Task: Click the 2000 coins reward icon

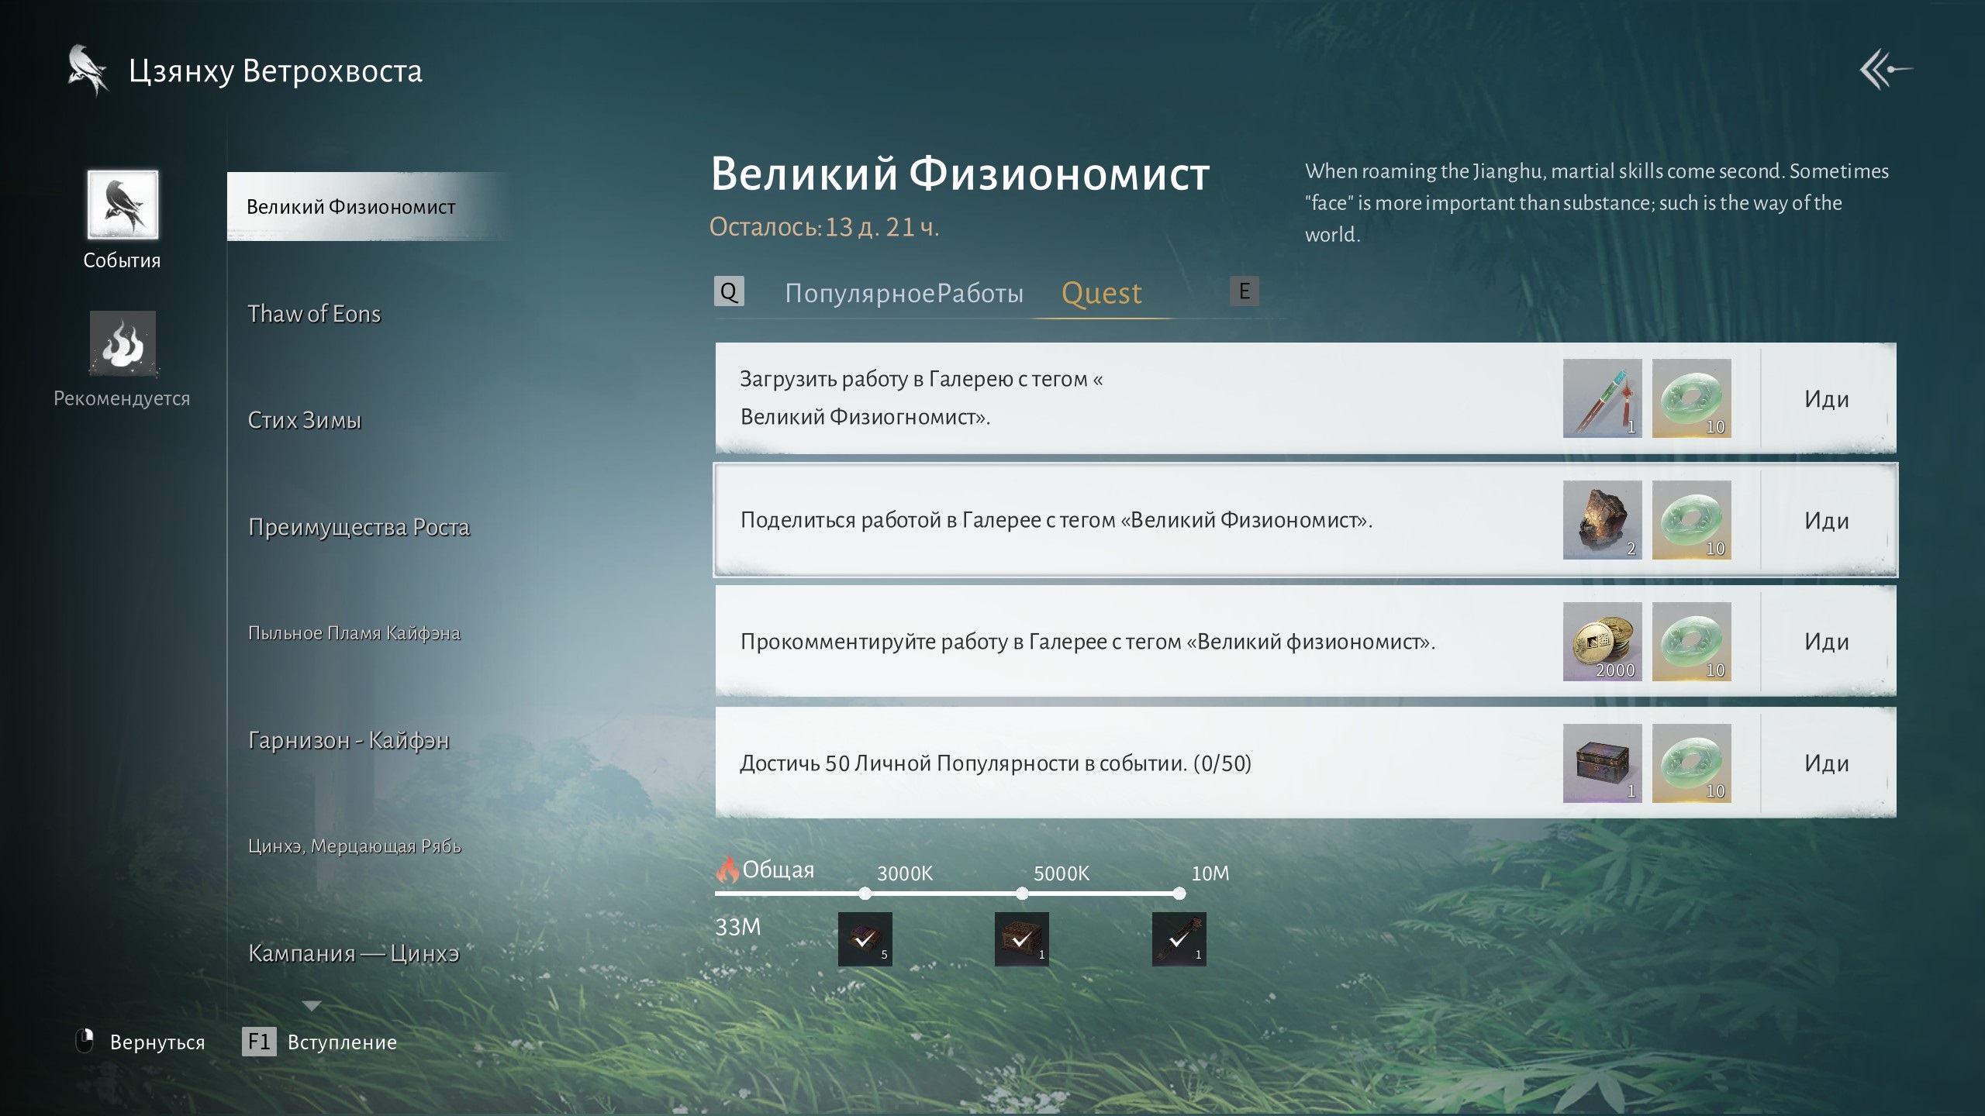Action: tap(1602, 642)
